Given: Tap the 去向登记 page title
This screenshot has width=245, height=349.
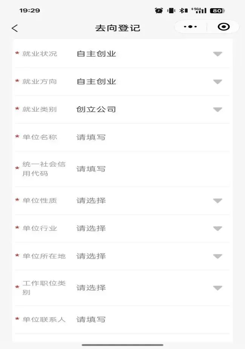Looking at the screenshot, I should [118, 28].
